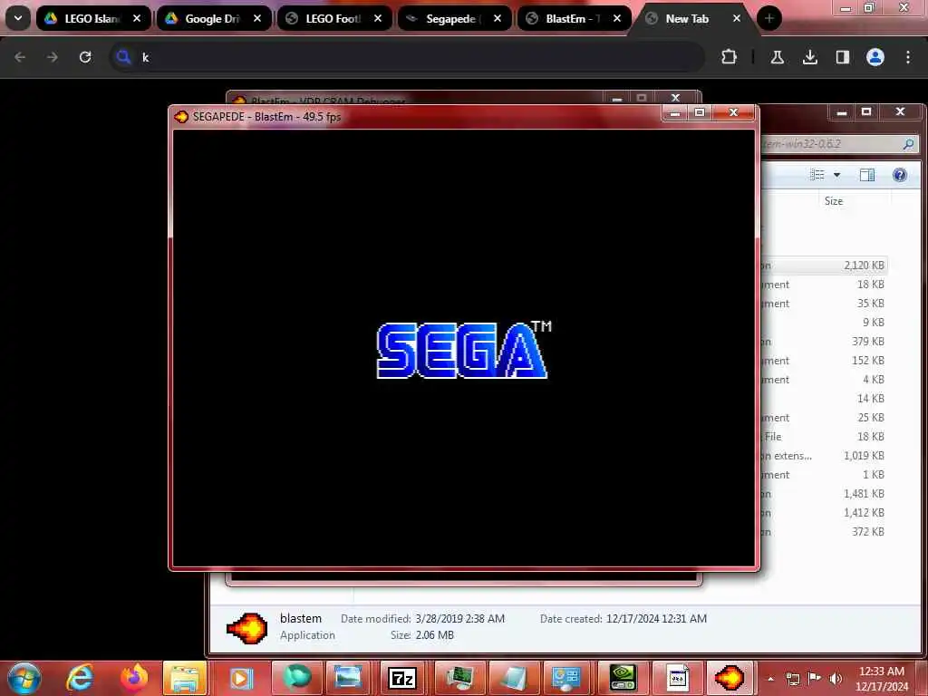The image size is (928, 696).
Task: Open the Windows Start menu
Action: pyautogui.click(x=24, y=678)
